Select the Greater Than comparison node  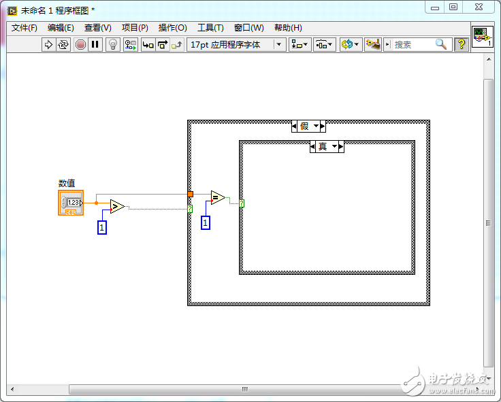click(117, 207)
